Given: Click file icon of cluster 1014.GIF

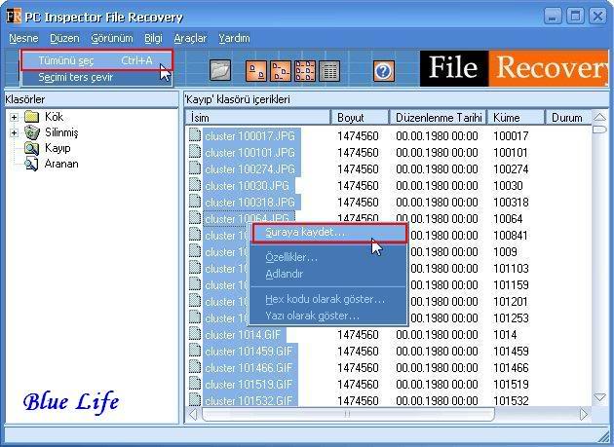Looking at the screenshot, I should (195, 334).
